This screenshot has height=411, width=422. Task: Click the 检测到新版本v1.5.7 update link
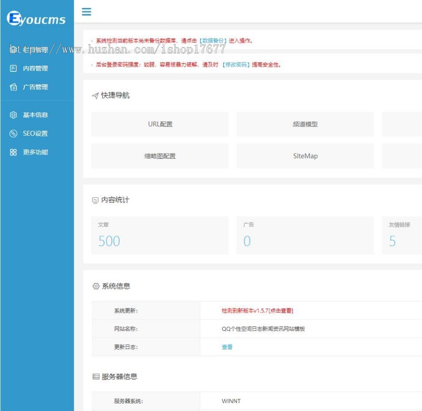coord(257,310)
